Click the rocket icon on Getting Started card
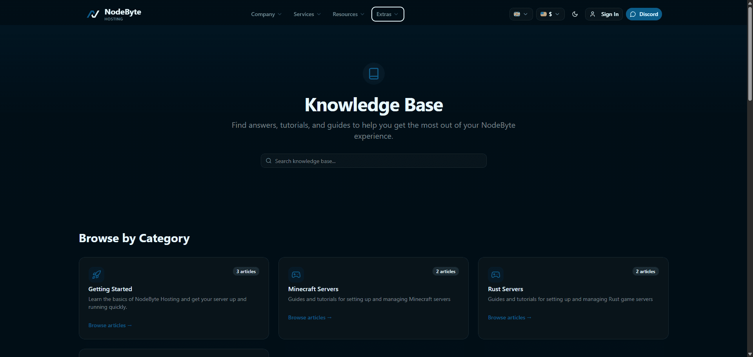This screenshot has height=357, width=753. tap(96, 275)
